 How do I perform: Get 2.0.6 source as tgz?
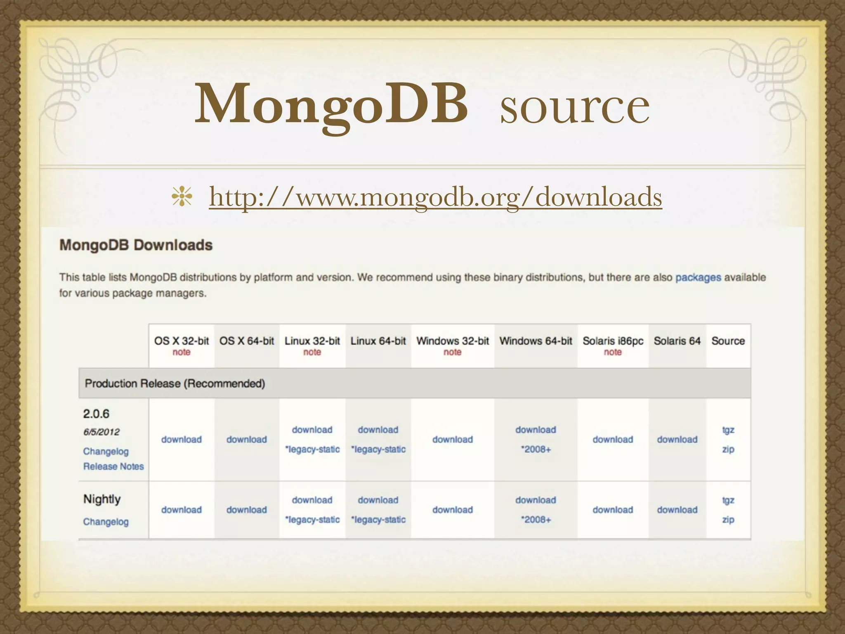[x=728, y=430]
